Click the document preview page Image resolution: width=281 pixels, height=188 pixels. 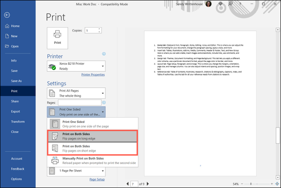[200, 103]
